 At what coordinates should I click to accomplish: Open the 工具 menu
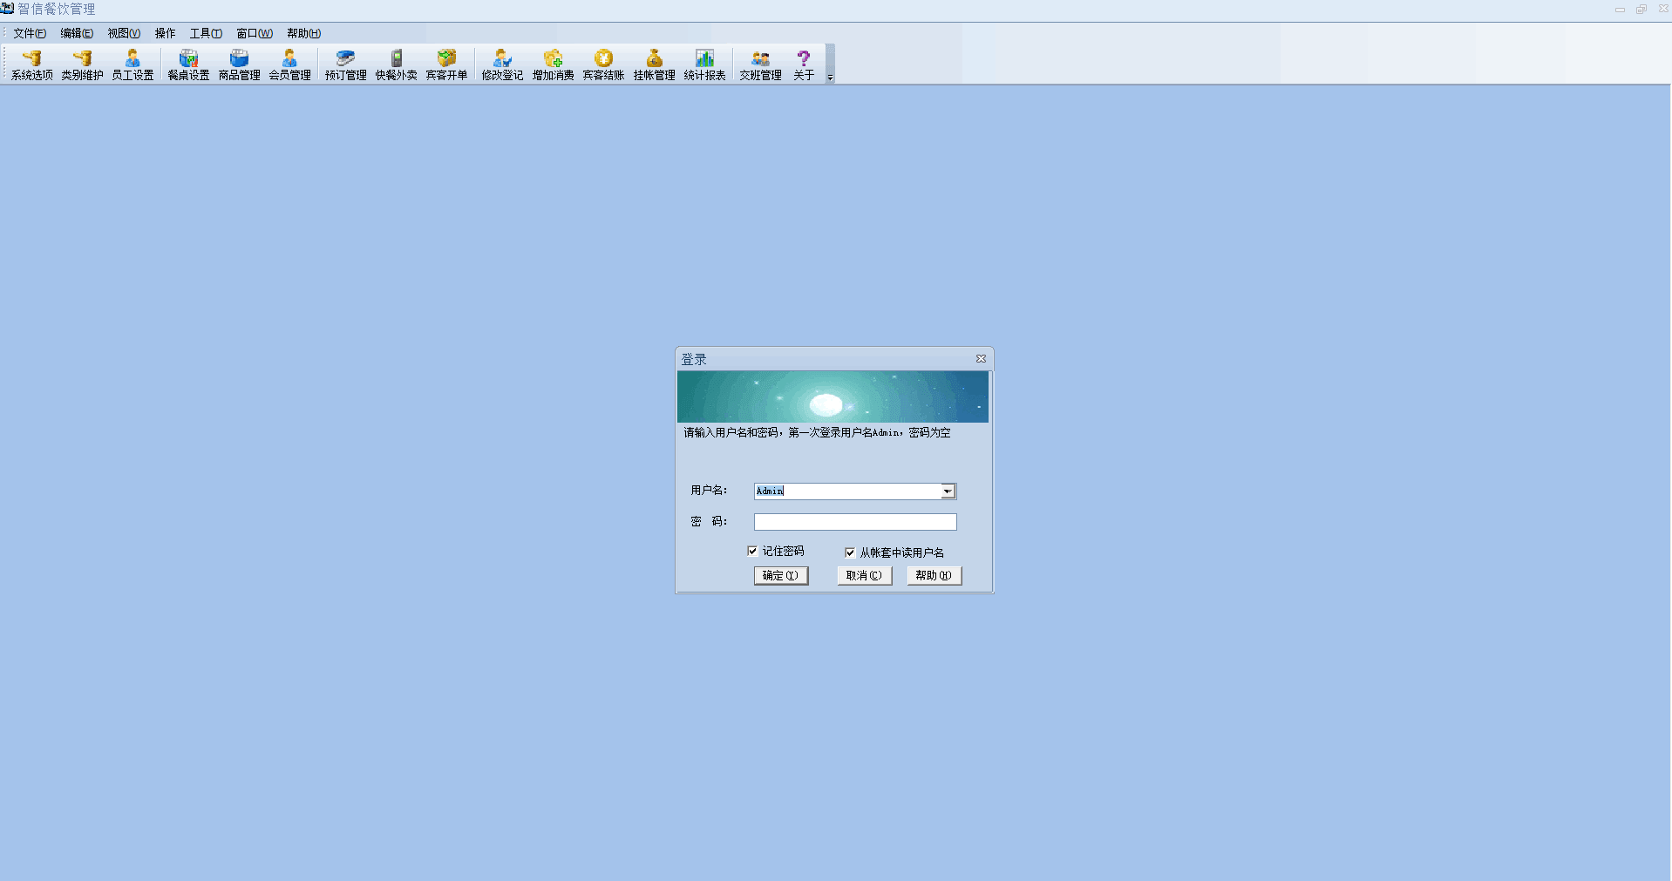click(x=206, y=33)
